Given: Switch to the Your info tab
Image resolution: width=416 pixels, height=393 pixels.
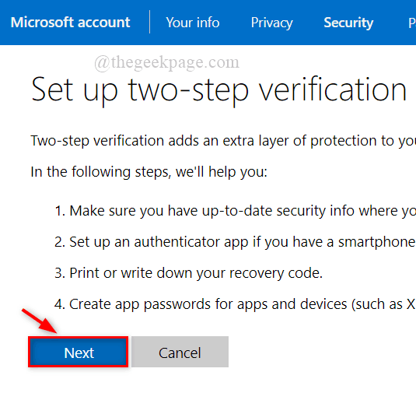Looking at the screenshot, I should 193,23.
